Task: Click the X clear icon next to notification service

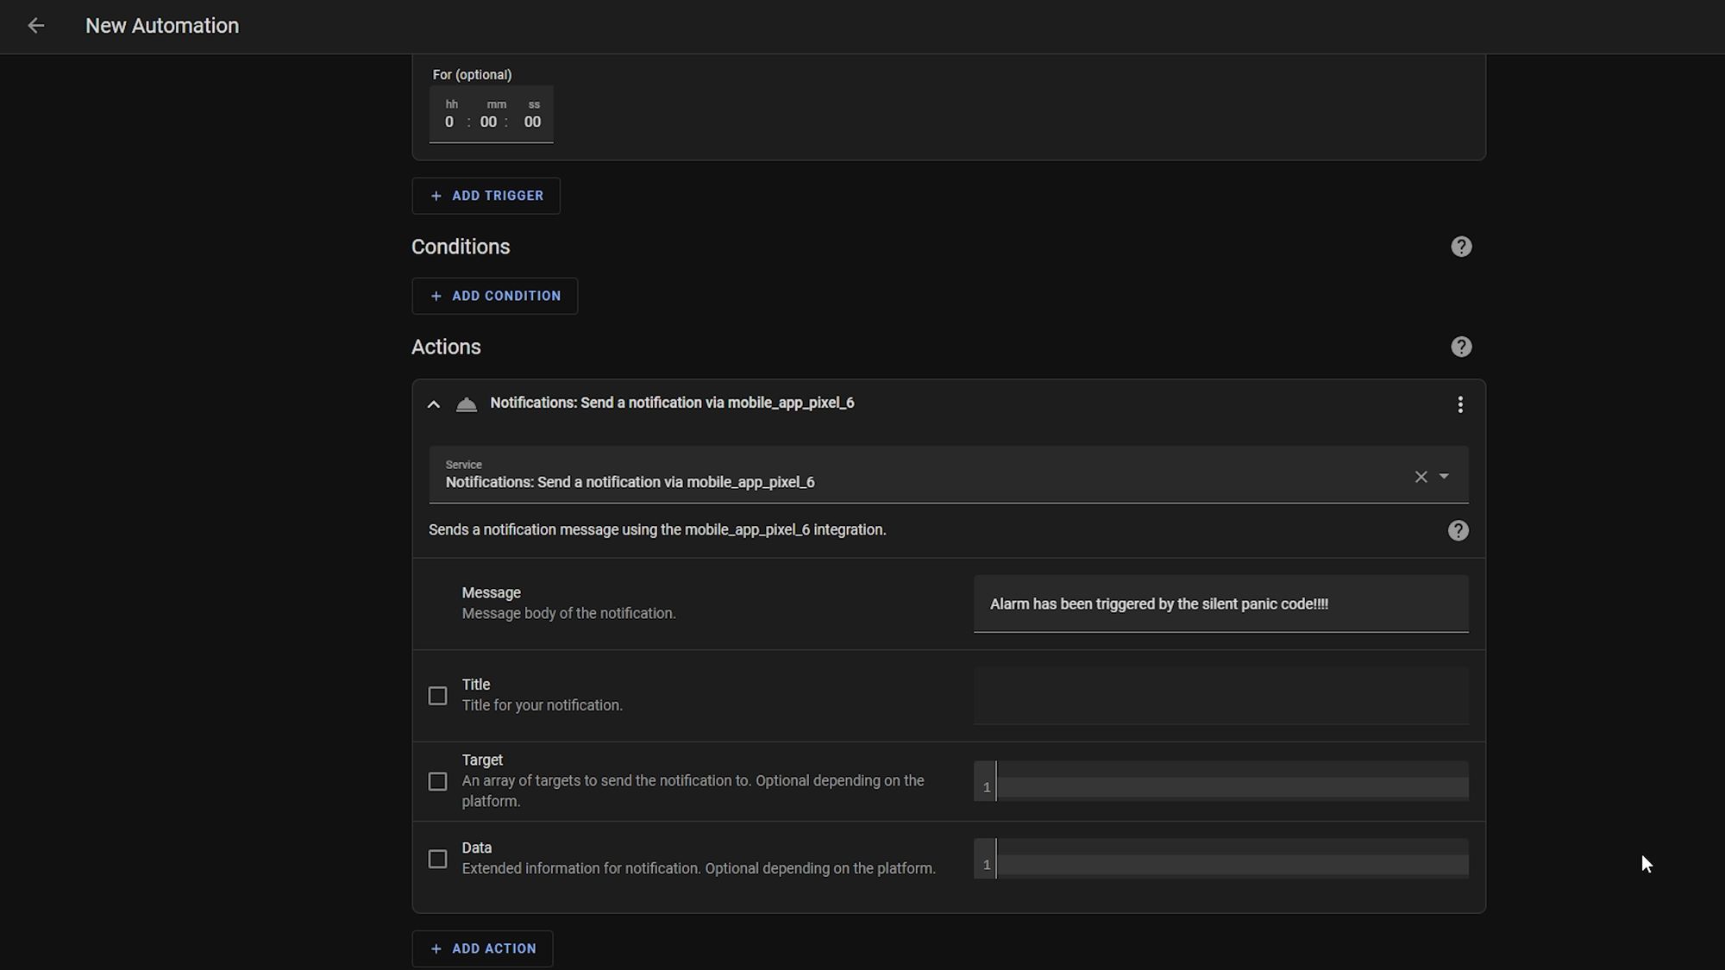Action: 1421,475
